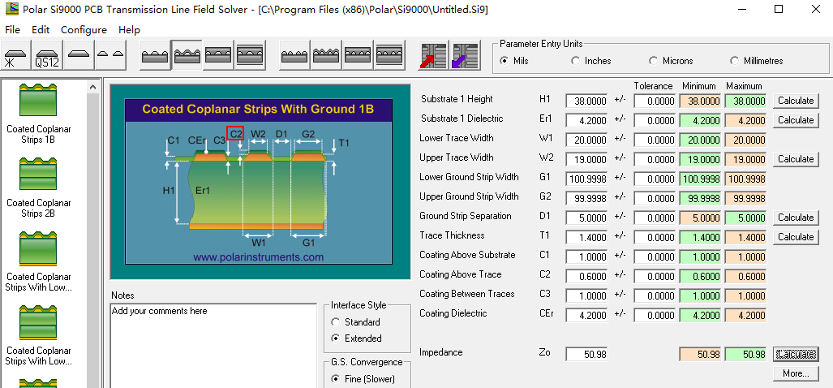
Task: Click the G1 value field showing 100.9998
Action: pos(587,179)
